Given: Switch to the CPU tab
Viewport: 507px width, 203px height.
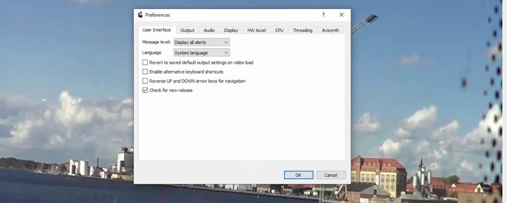Looking at the screenshot, I should (x=279, y=30).
